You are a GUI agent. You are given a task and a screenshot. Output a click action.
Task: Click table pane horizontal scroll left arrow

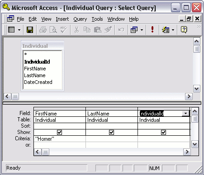coord(7,97)
